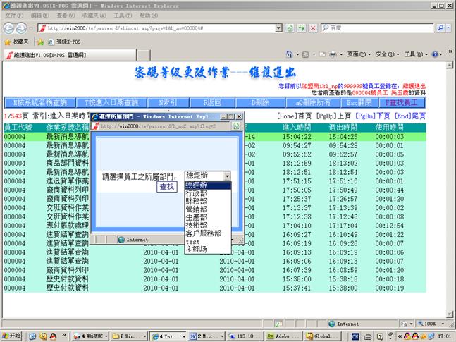This screenshot has height=342, width=456.
Task: Open the 收藏夹 favorites star button
Action: point(16,42)
